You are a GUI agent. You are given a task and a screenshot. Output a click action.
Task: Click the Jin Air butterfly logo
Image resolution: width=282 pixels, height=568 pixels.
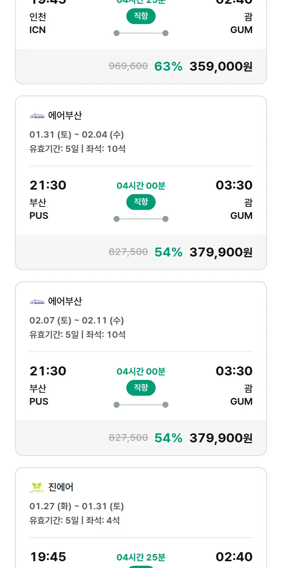37,488
